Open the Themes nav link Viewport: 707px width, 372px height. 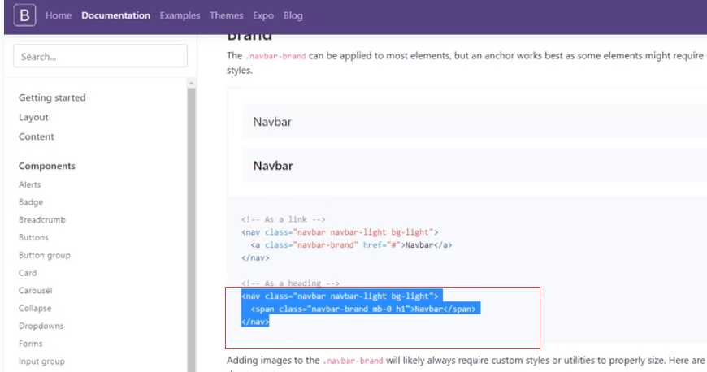point(227,15)
